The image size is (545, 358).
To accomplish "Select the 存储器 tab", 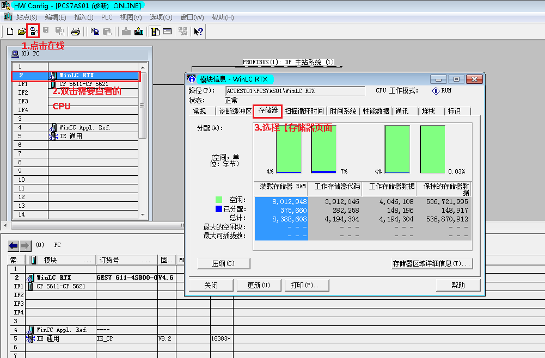I will pyautogui.click(x=268, y=110).
